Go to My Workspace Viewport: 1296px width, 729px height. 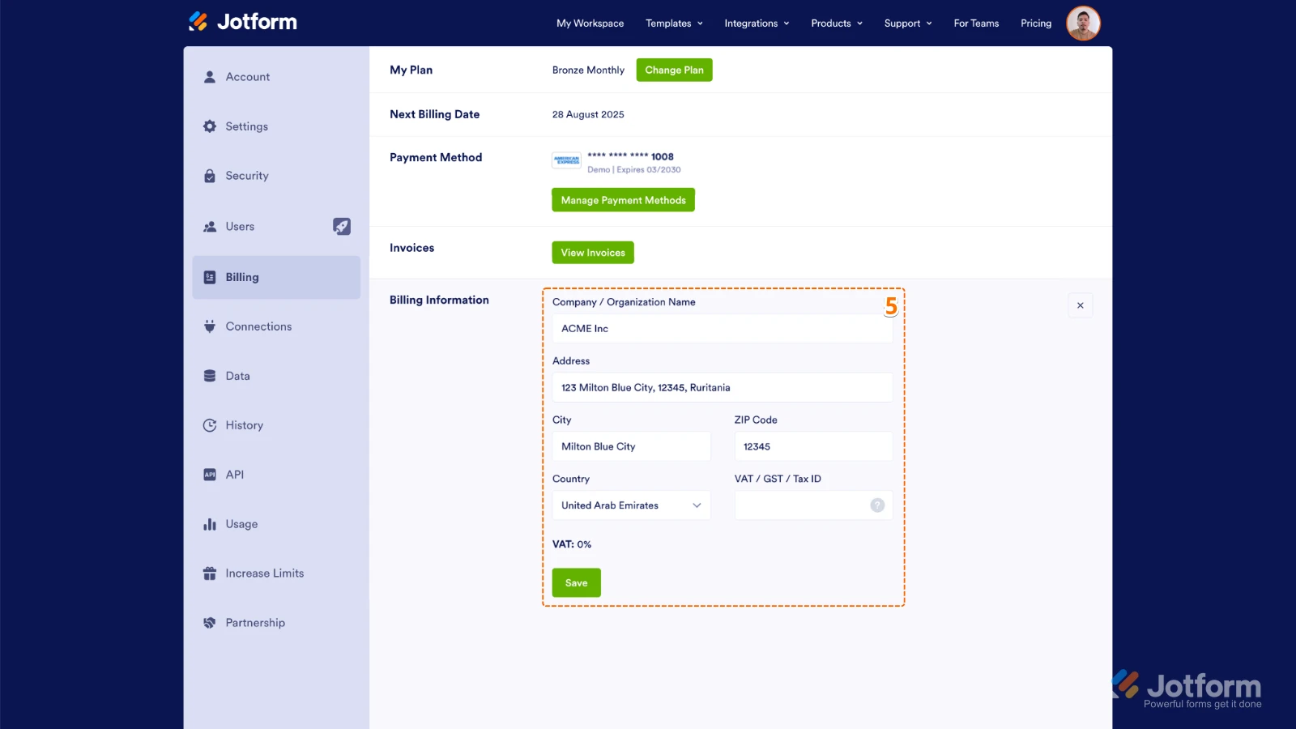click(589, 23)
